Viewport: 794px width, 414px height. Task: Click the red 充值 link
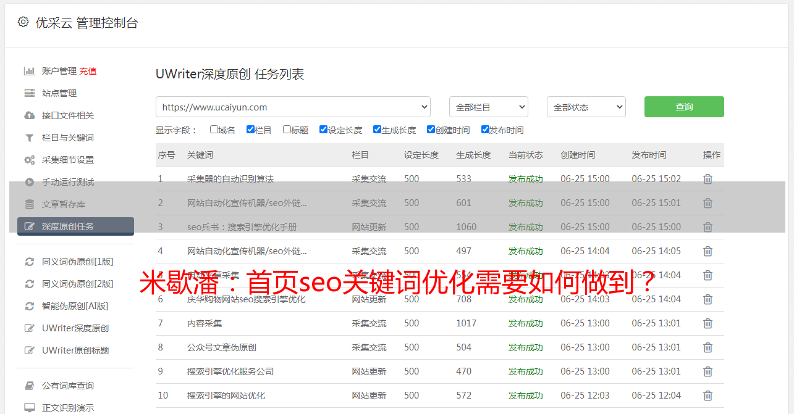(88, 71)
